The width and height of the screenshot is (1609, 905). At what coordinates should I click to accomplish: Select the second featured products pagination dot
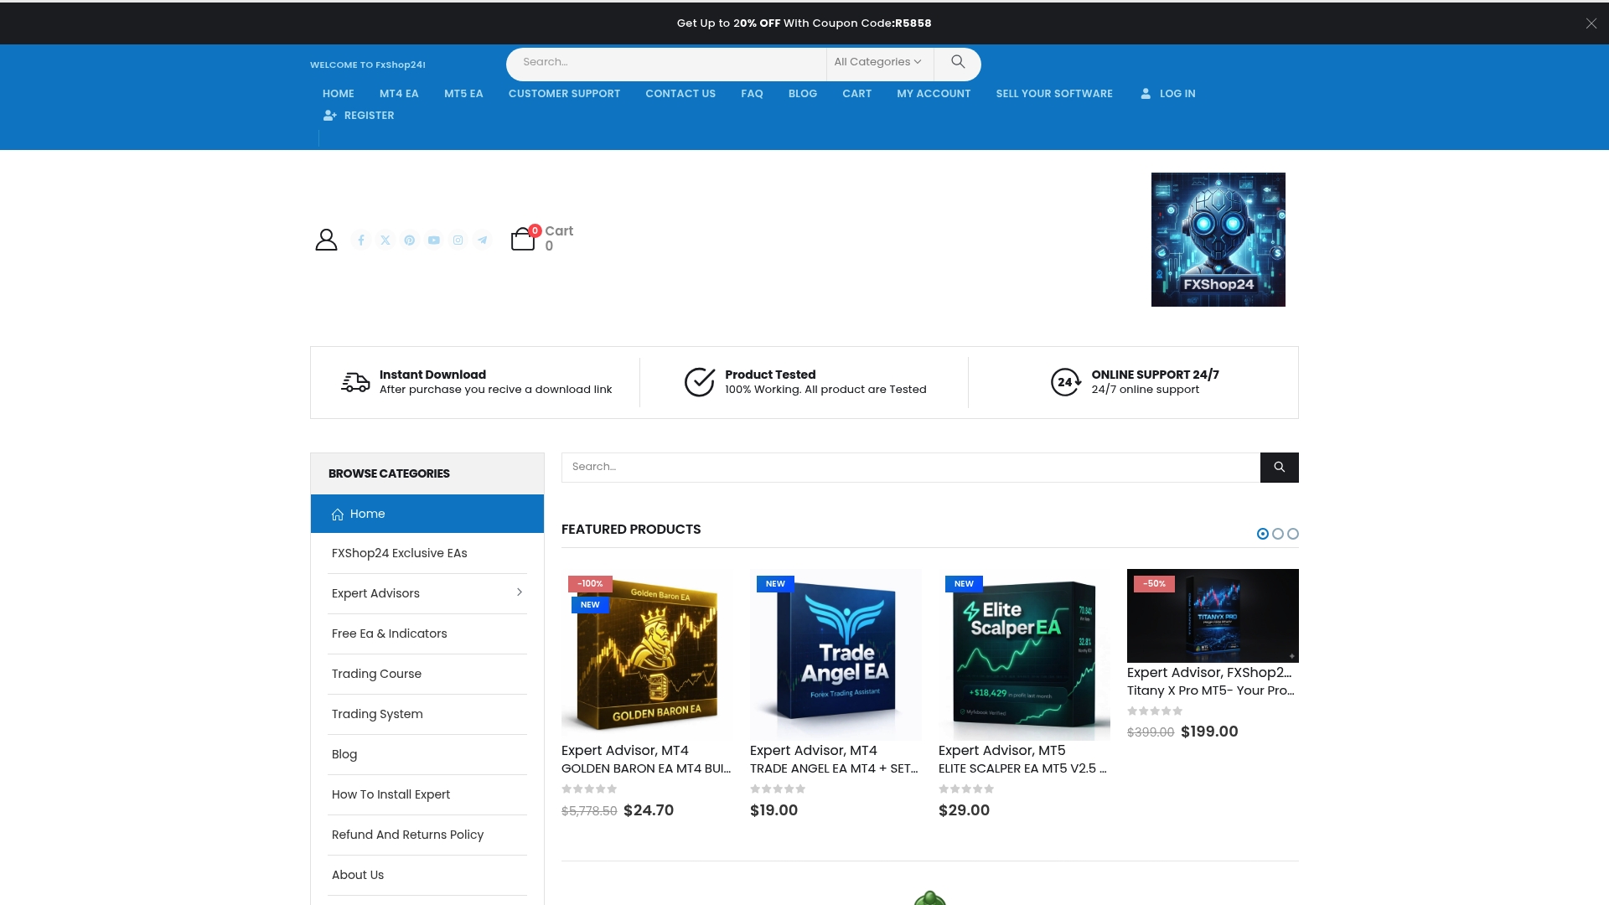(x=1277, y=533)
